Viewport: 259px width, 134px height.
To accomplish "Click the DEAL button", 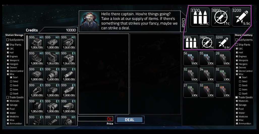I will click(130, 120).
